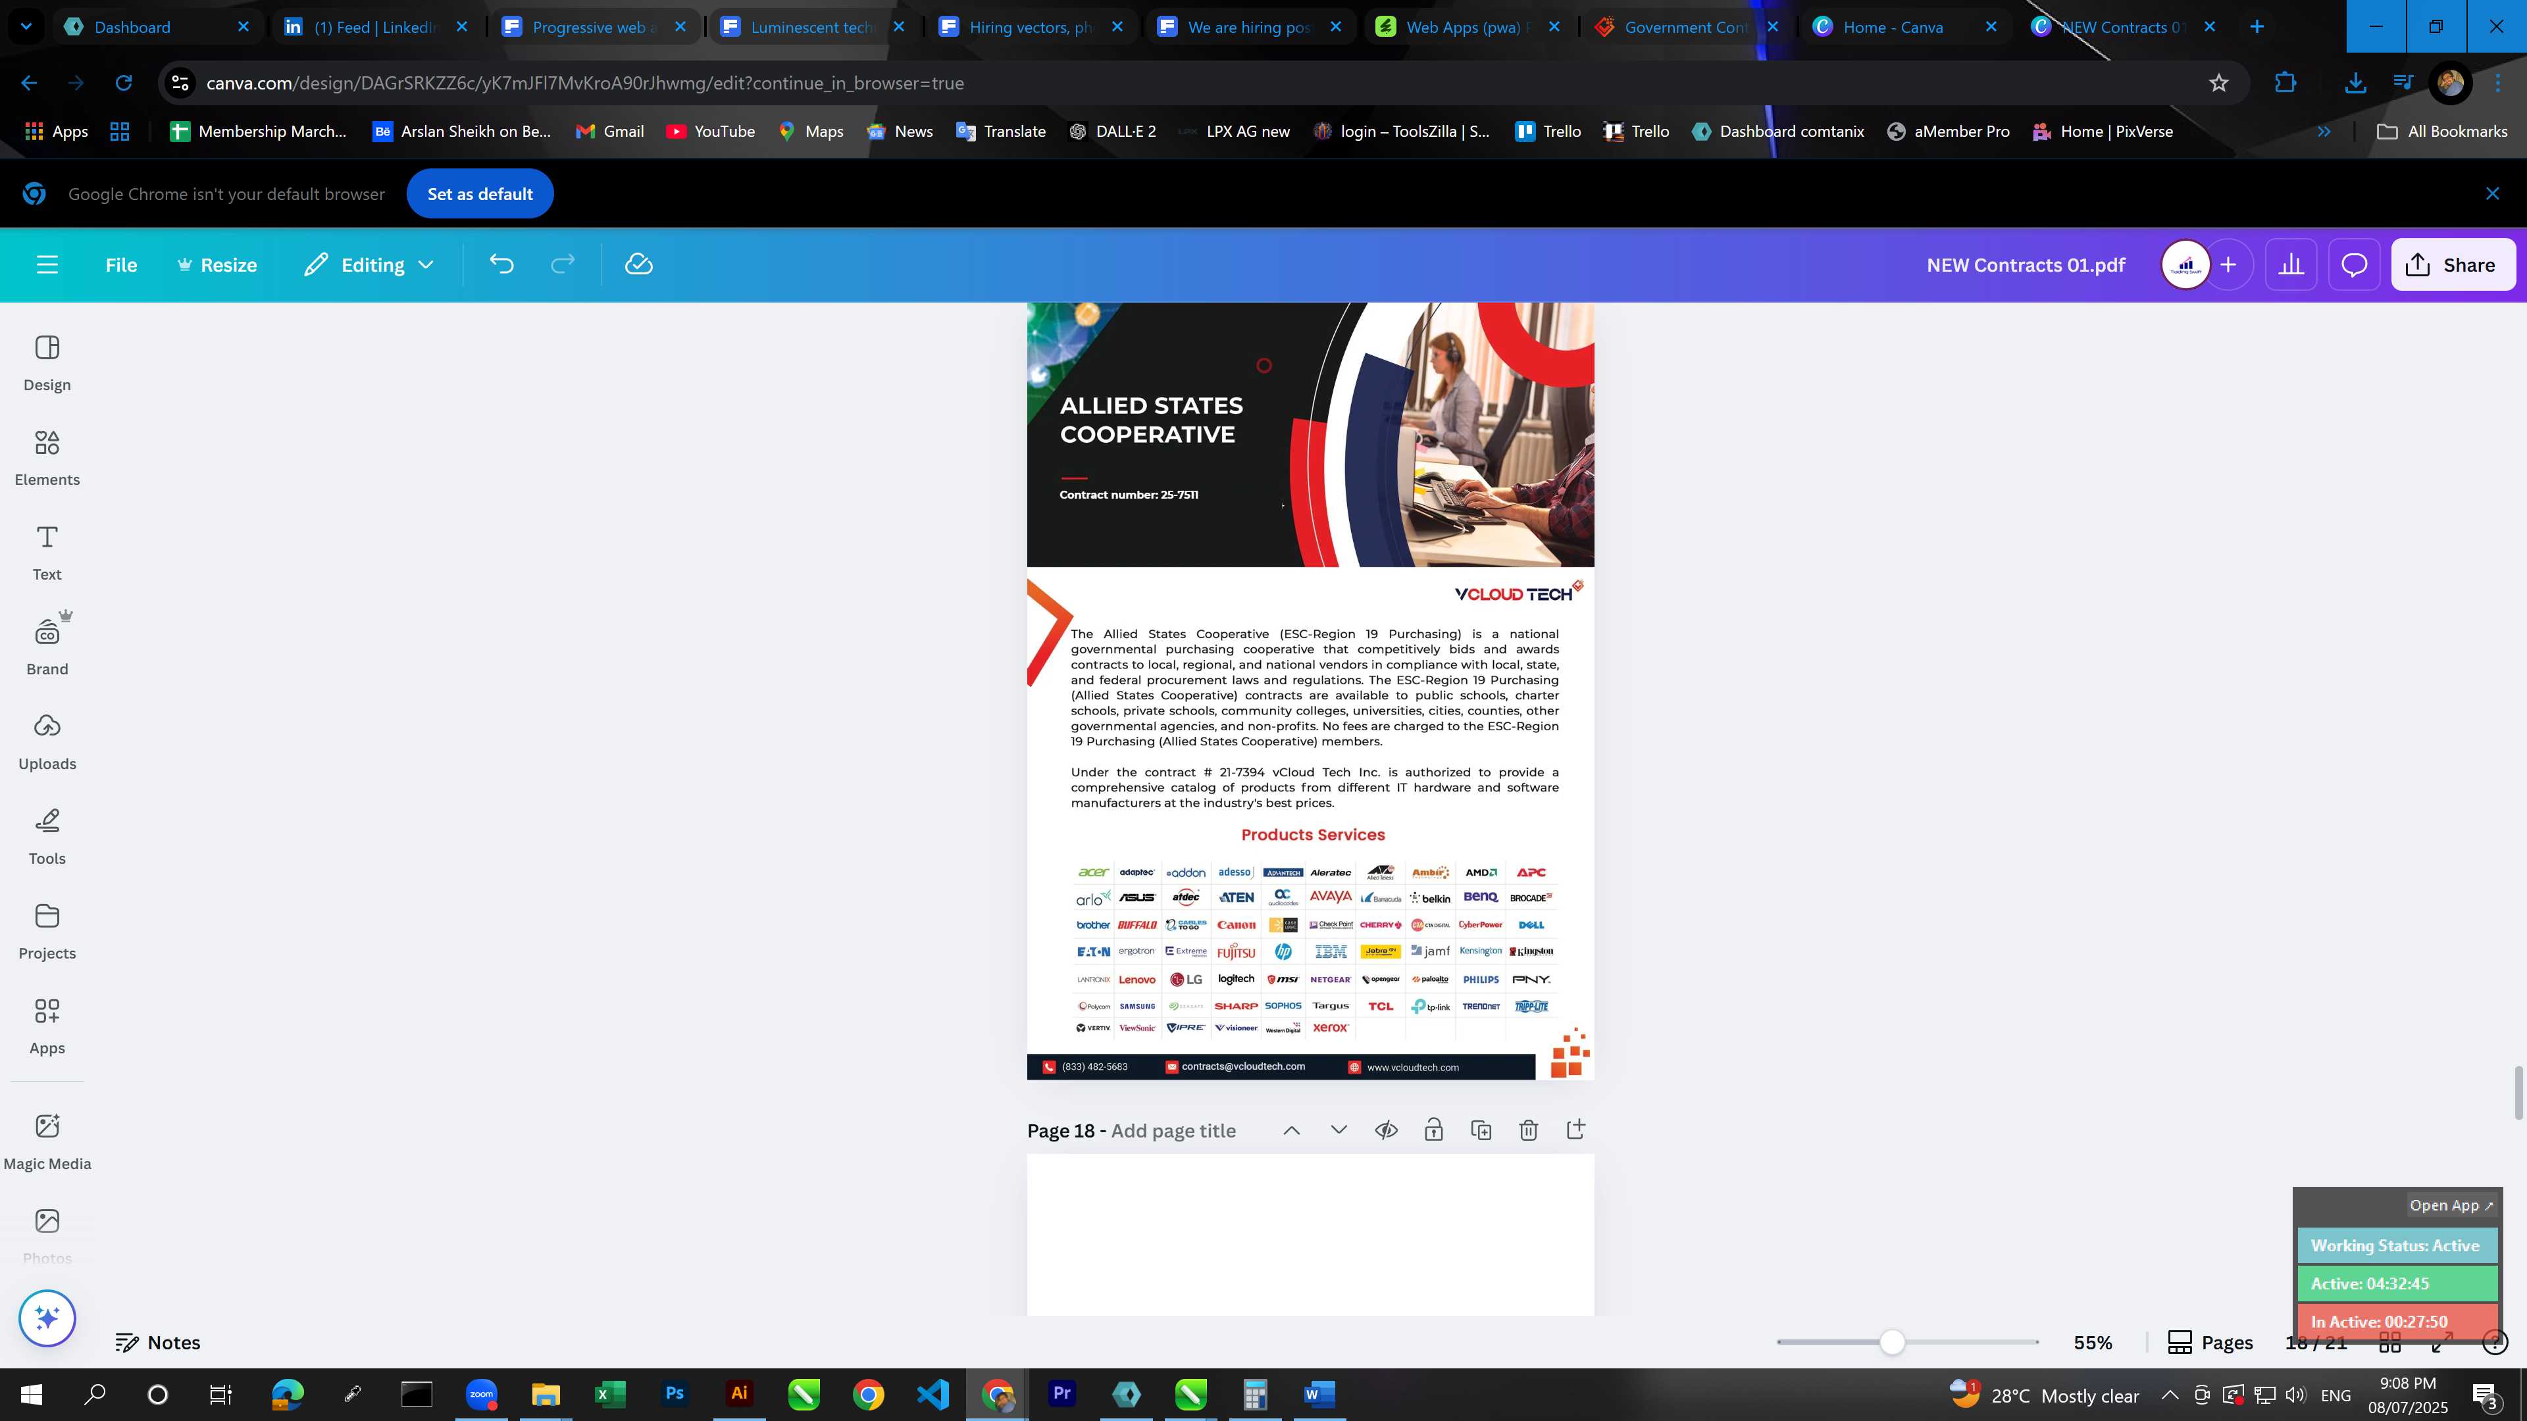Screen dimensions: 2527x1421
Task: Open the Canva hamburger main menu
Action: 47,264
